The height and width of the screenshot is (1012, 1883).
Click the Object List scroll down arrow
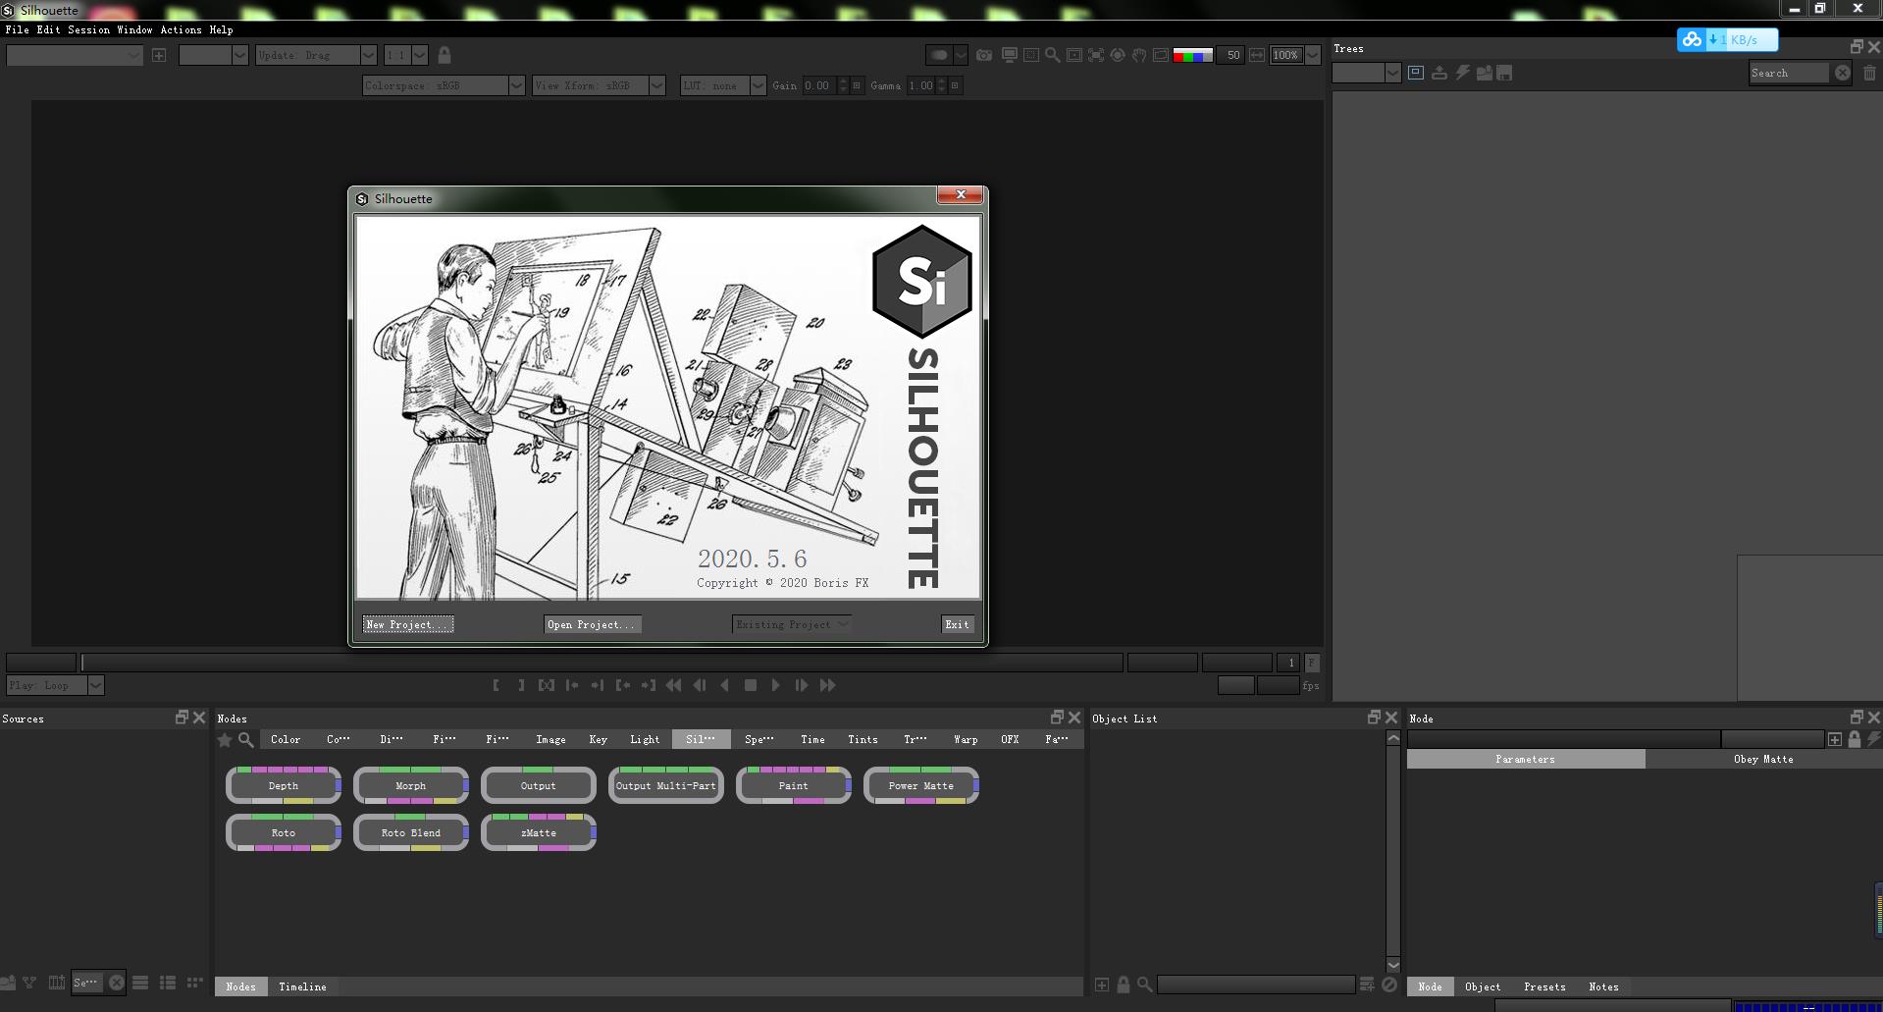click(x=1392, y=965)
